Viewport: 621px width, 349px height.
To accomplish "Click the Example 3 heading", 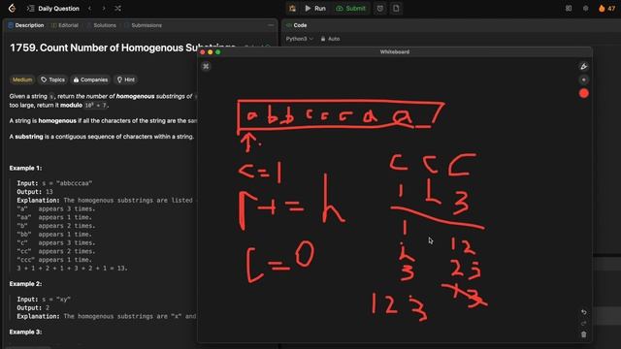I will point(25,332).
